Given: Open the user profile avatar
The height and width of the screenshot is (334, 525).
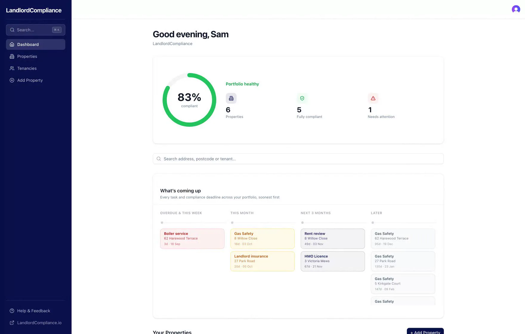Looking at the screenshot, I should coord(516,9).
